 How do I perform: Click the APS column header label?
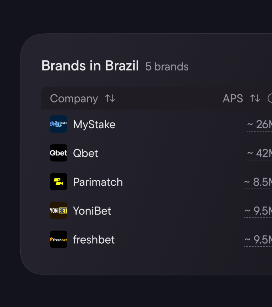pyautogui.click(x=233, y=99)
